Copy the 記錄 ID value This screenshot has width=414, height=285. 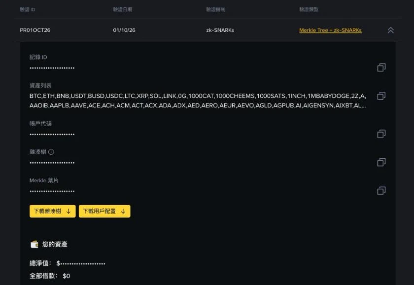(381, 68)
